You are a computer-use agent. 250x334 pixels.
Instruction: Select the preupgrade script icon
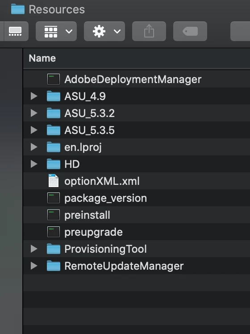click(x=54, y=232)
